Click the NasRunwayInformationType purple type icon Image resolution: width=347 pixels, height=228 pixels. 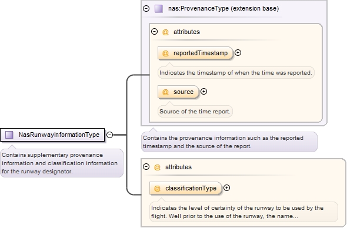point(9,135)
